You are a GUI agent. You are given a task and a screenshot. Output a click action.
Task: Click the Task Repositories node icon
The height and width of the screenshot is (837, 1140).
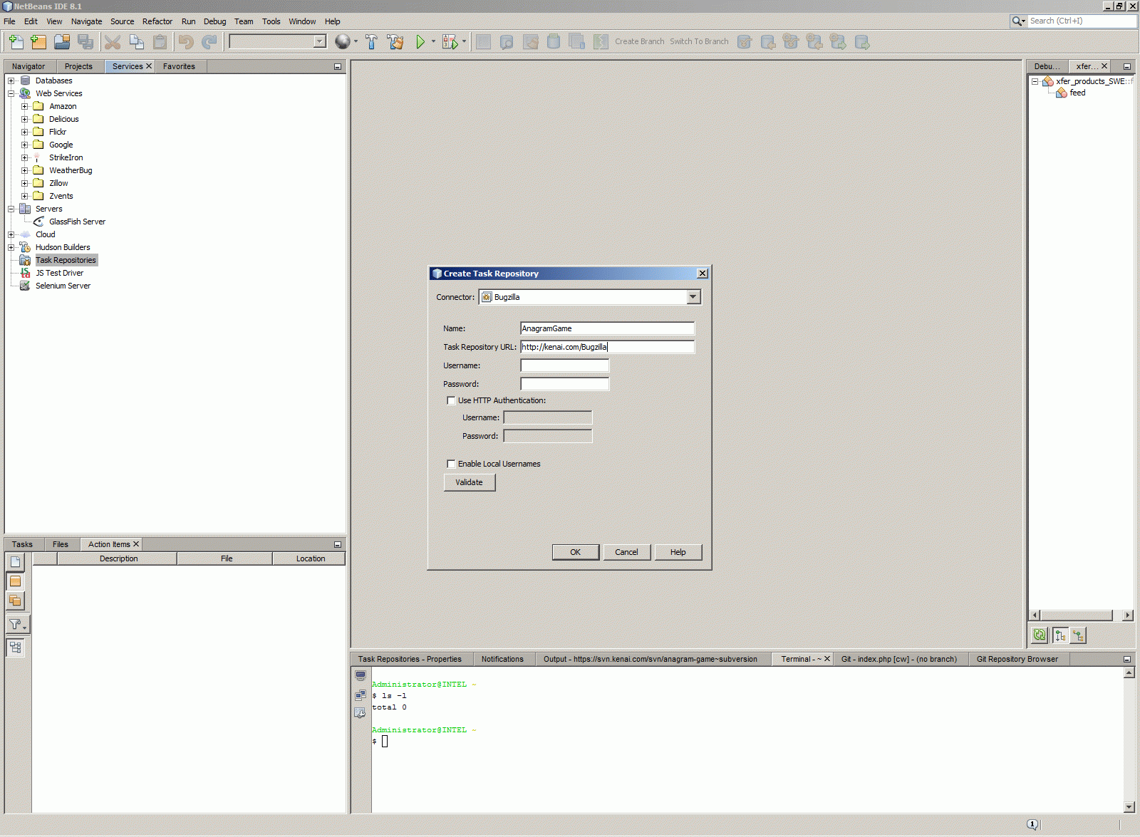[x=25, y=260]
